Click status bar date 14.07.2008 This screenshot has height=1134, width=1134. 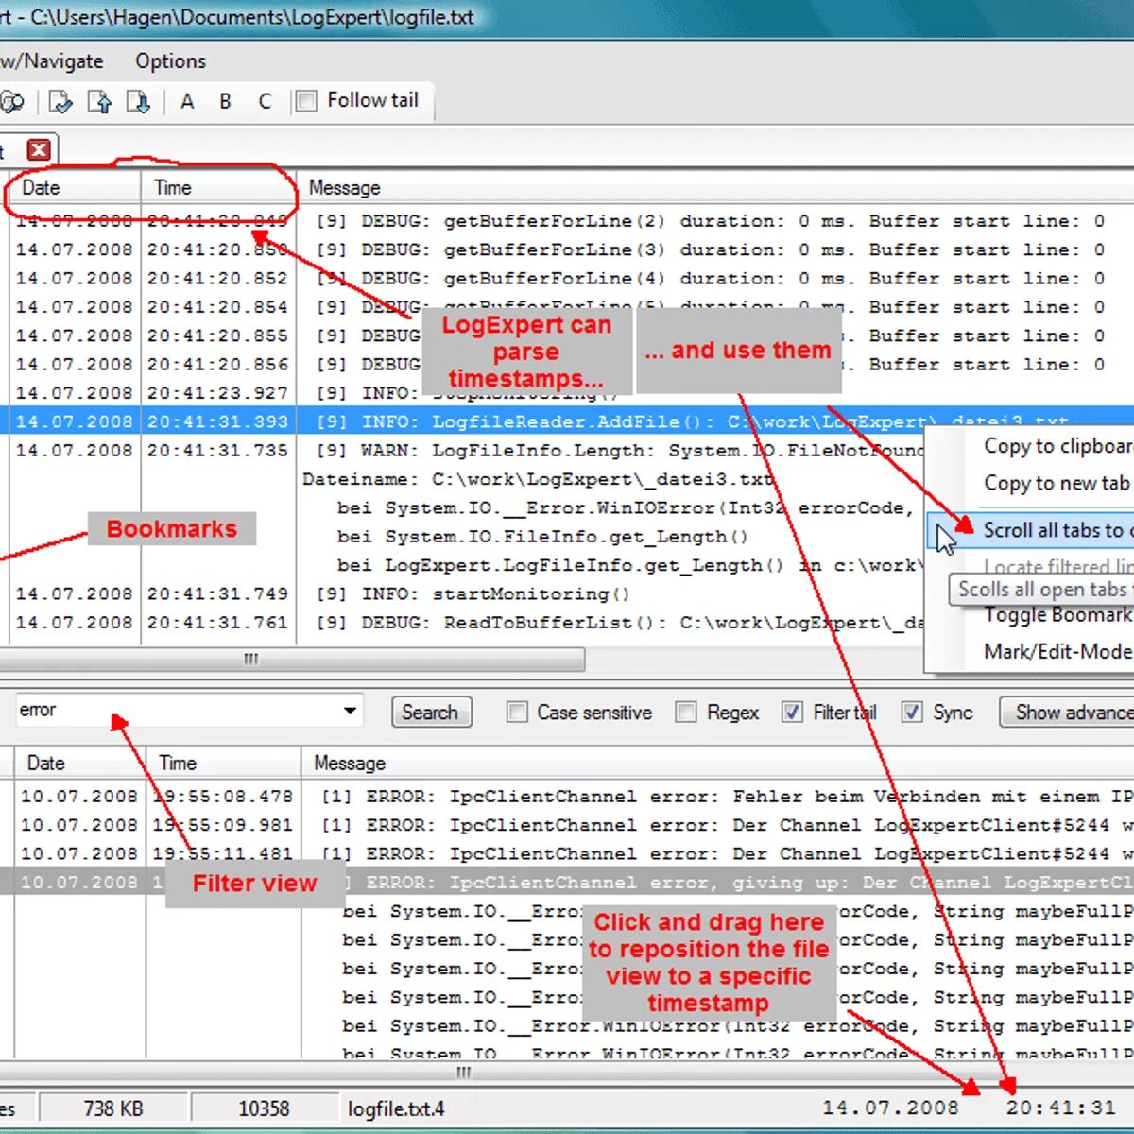coord(890,1108)
